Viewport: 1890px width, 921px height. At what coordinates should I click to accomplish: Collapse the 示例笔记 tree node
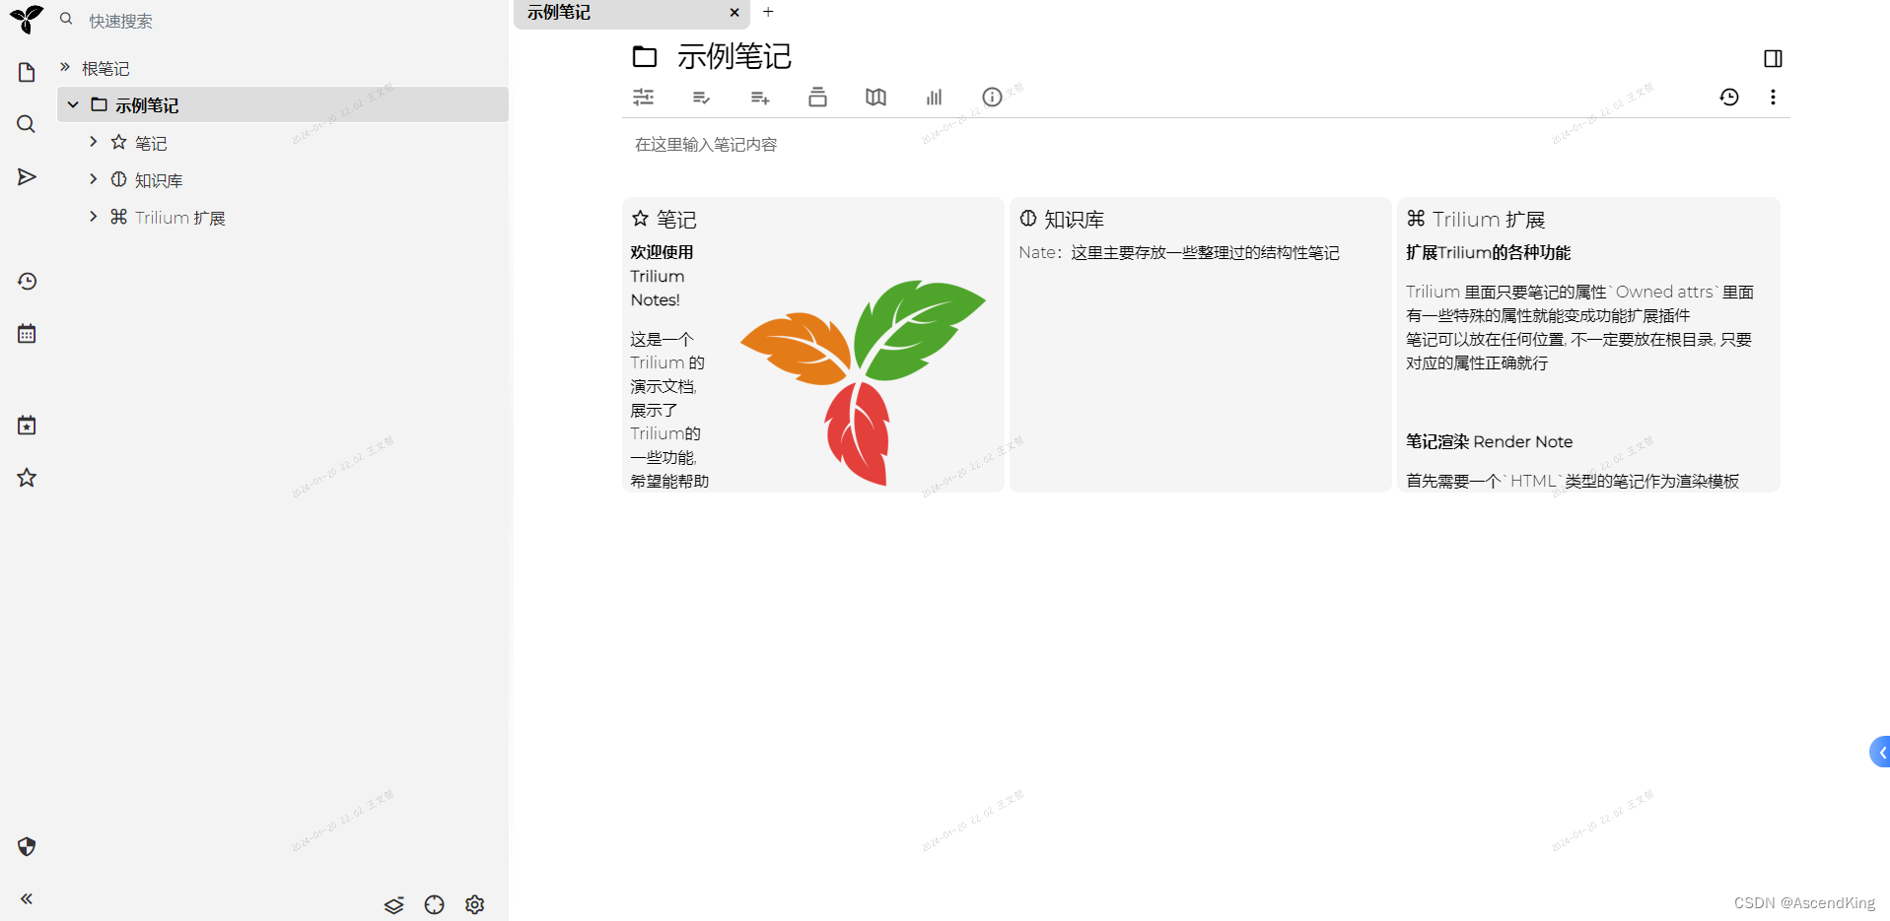(x=73, y=104)
